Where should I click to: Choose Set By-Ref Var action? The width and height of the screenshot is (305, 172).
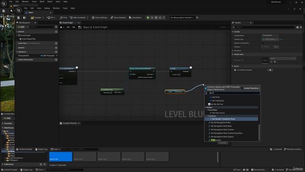pyautogui.click(x=215, y=104)
